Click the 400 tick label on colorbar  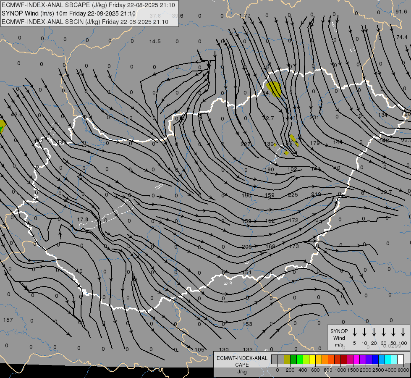click(303, 370)
